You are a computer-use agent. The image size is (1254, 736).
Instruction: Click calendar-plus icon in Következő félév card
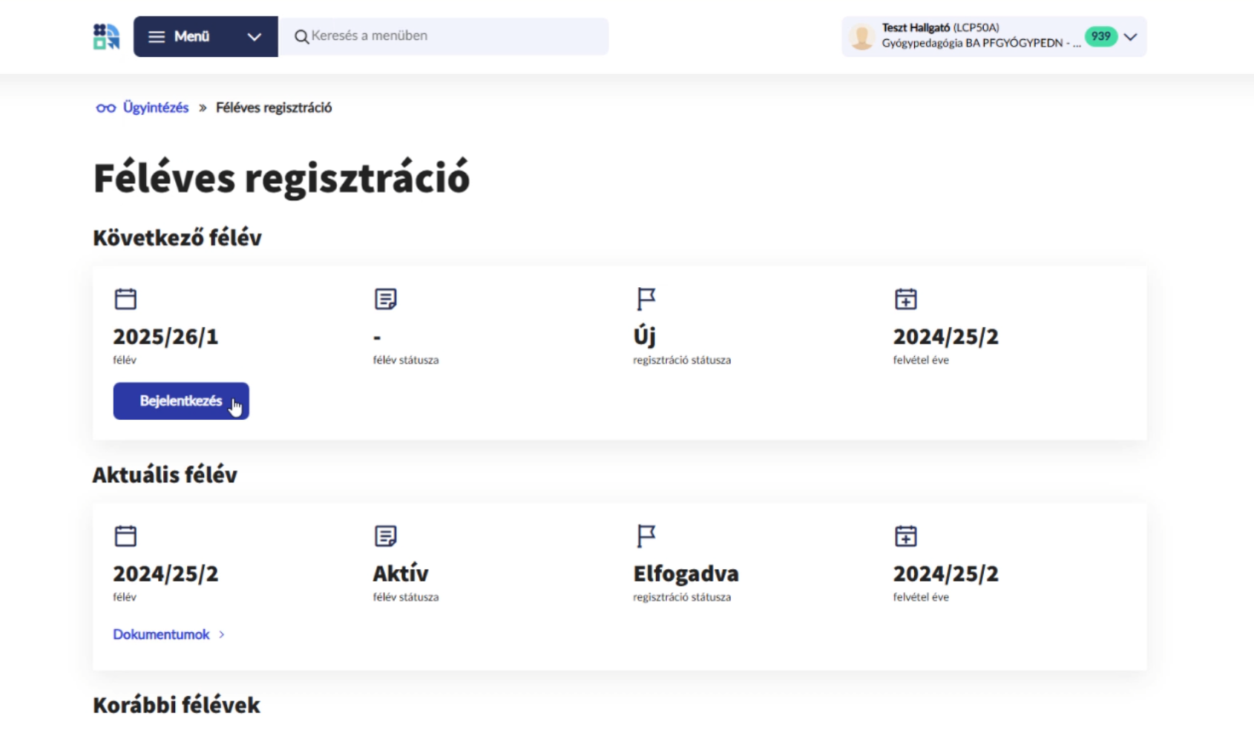click(x=905, y=299)
